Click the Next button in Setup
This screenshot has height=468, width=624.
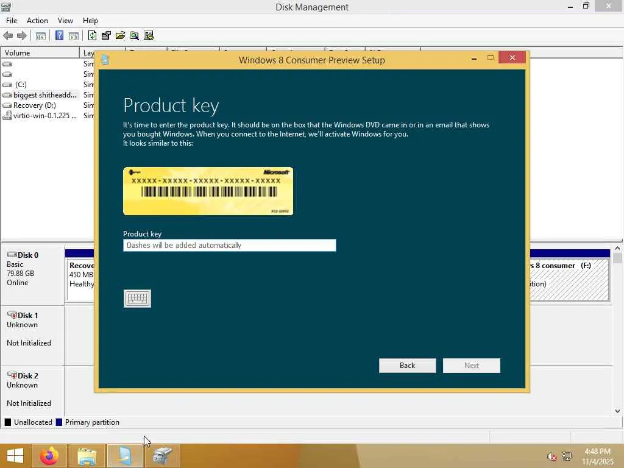[x=472, y=366]
